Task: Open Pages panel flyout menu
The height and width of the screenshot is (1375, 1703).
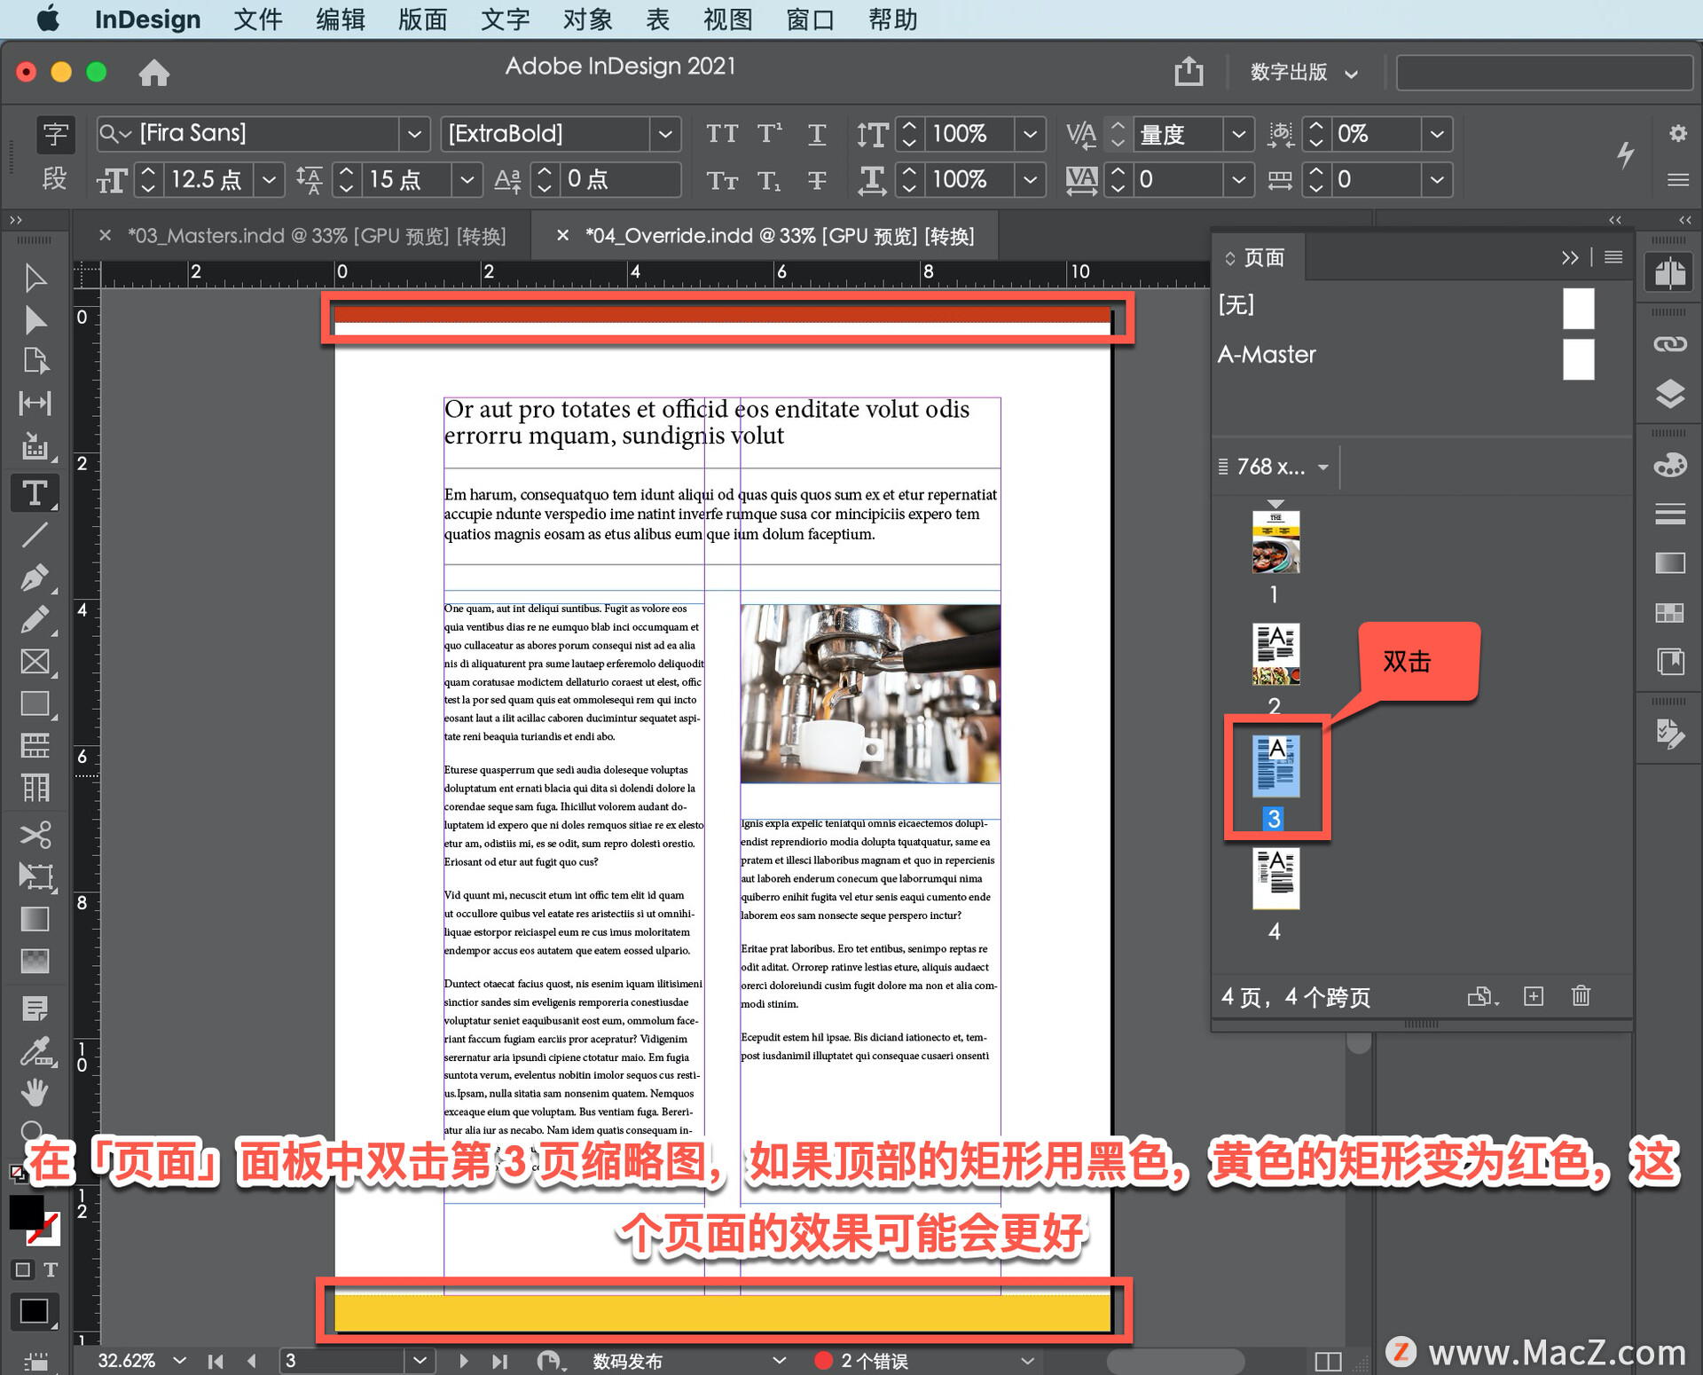Action: coord(1613,257)
